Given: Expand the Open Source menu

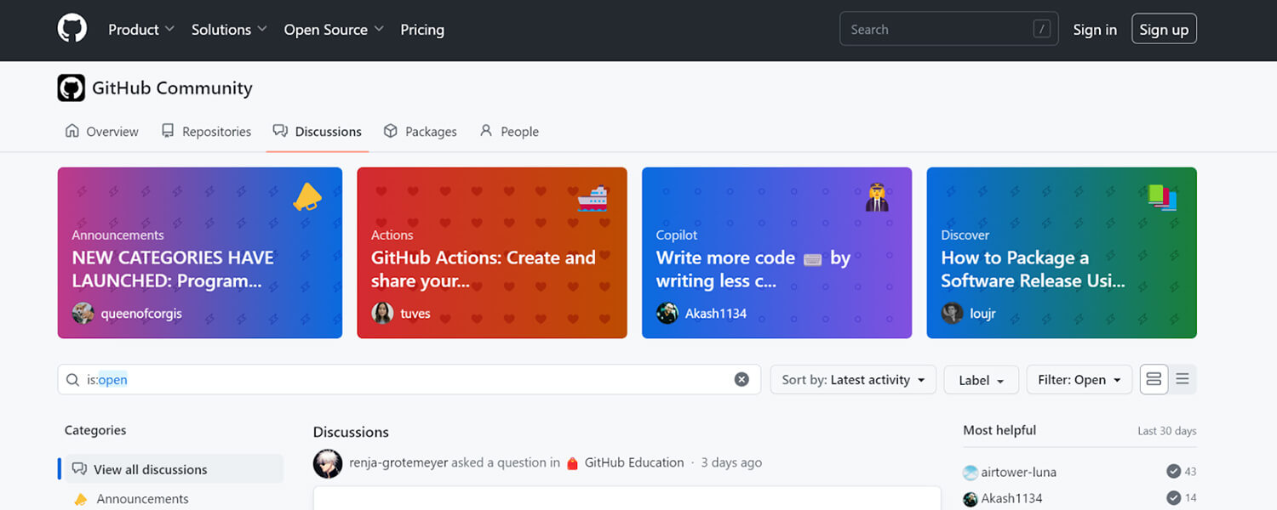Looking at the screenshot, I should (x=334, y=29).
